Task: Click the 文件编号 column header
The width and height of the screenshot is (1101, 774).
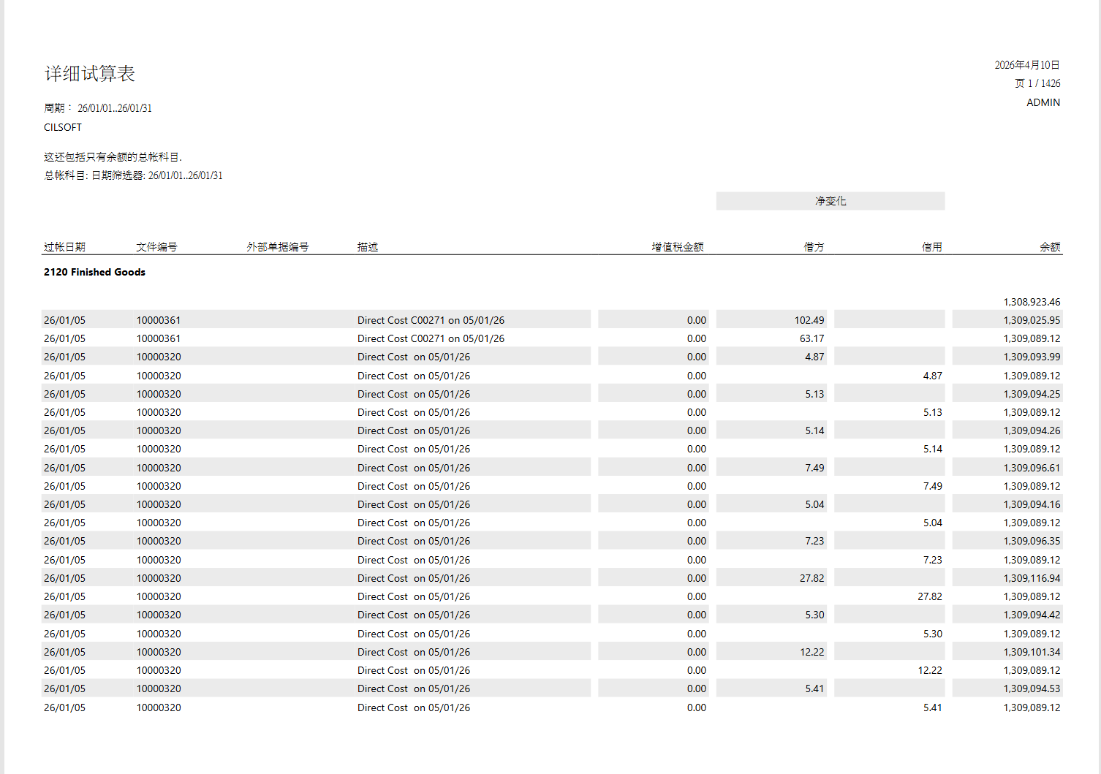Action: pyautogui.click(x=156, y=247)
